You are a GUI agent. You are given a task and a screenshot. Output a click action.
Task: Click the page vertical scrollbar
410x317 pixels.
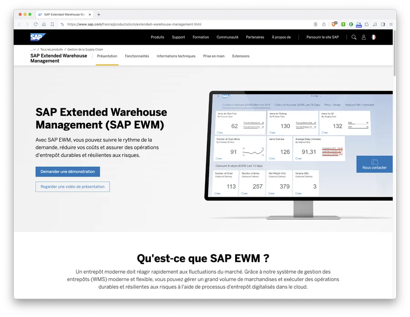[x=395, y=54]
